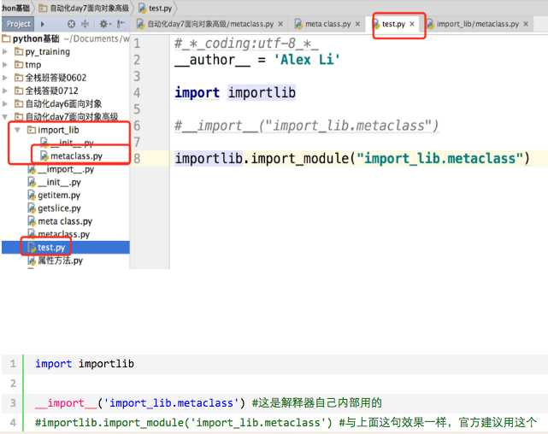Close the test.py tab
Image resolution: width=548 pixels, height=434 pixels.
pyautogui.click(x=412, y=24)
